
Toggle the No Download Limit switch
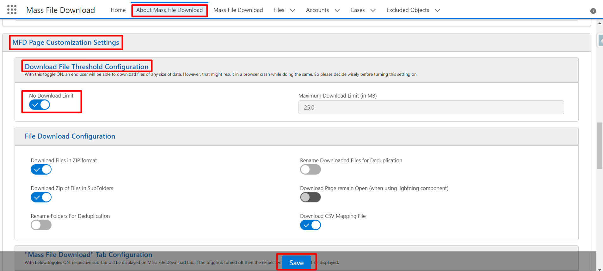pyautogui.click(x=40, y=105)
